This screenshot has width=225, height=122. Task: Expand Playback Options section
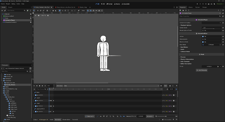(186, 25)
